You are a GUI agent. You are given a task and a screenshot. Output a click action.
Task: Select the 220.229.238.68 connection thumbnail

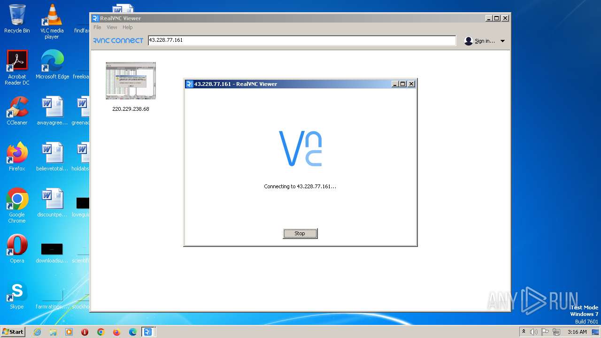131,81
